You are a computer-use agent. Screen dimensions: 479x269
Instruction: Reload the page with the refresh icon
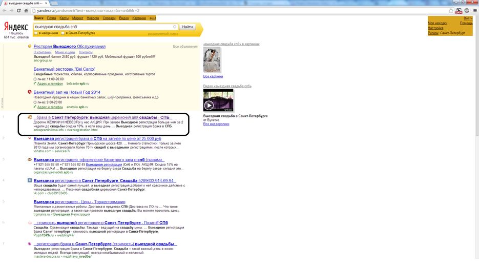coord(18,10)
